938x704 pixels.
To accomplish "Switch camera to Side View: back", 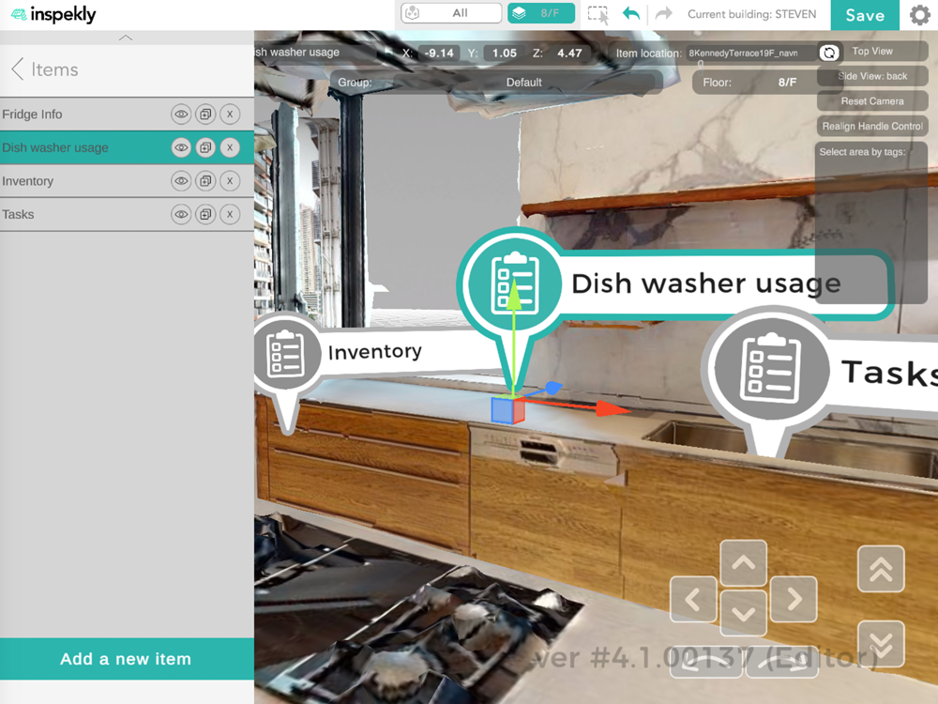I will click(872, 77).
